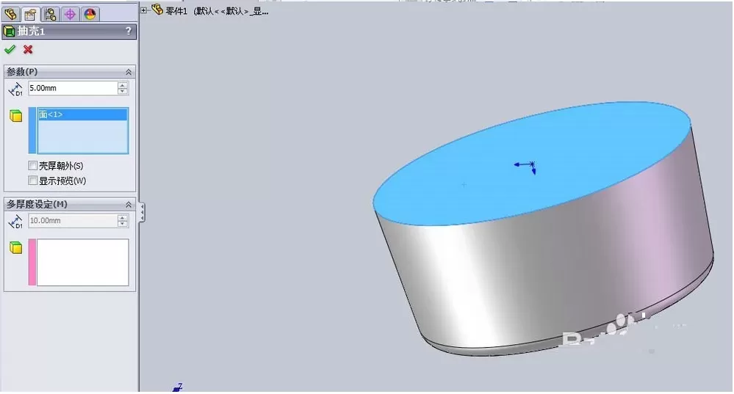Click the 5.00mm thickness input field
The image size is (734, 394).
73,88
